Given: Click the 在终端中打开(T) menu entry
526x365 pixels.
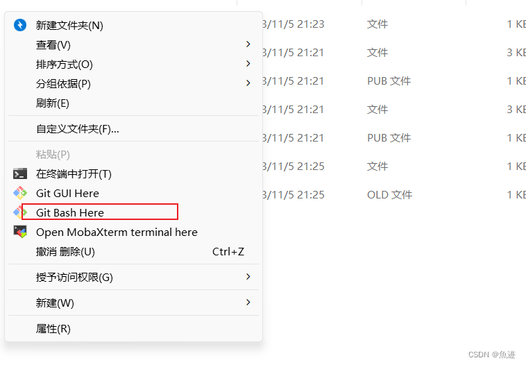Looking at the screenshot, I should 133,173.
